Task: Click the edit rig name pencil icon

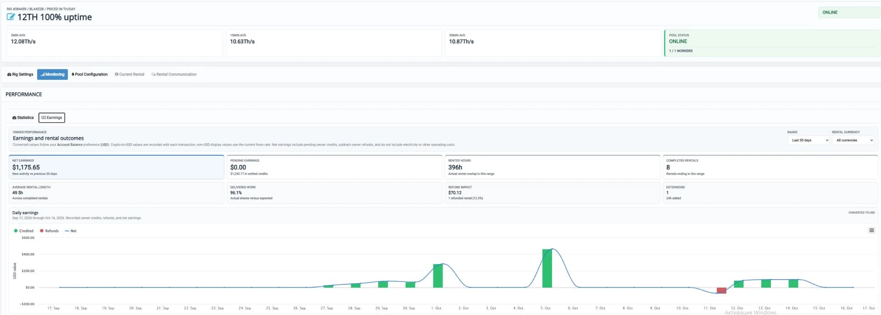Action: tap(11, 17)
